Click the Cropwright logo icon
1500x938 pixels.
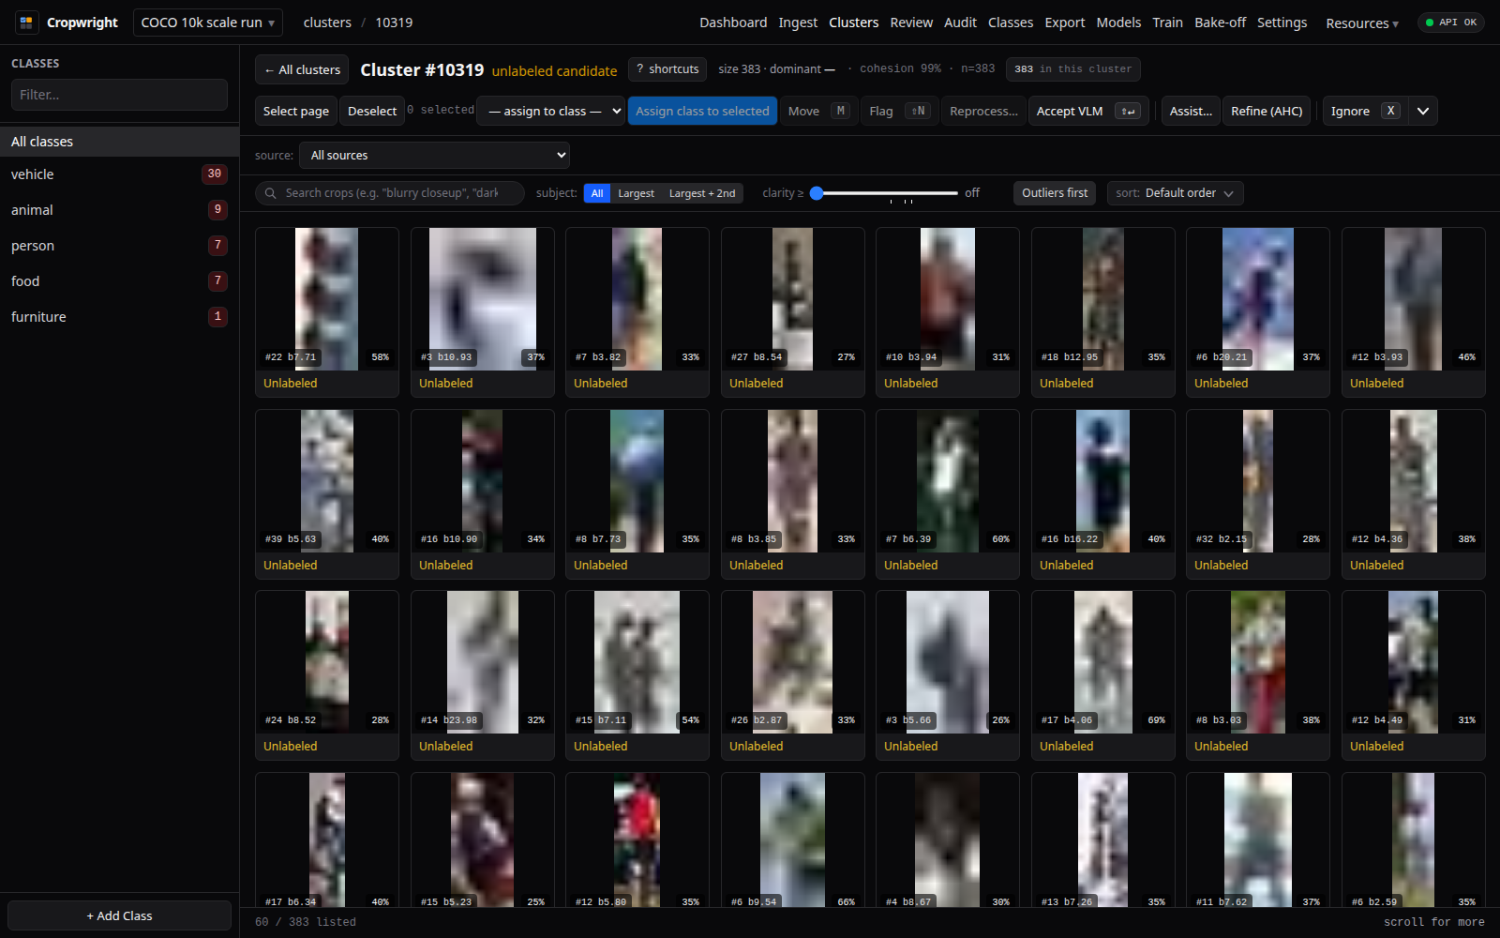(x=26, y=23)
